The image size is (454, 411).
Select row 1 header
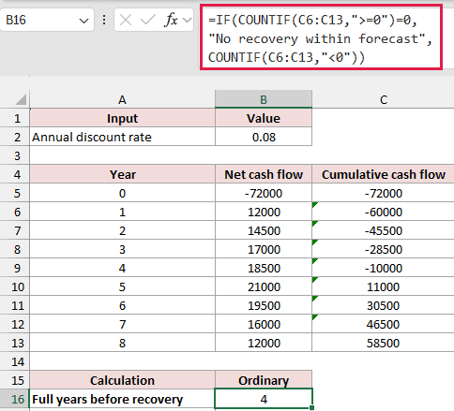coord(15,118)
